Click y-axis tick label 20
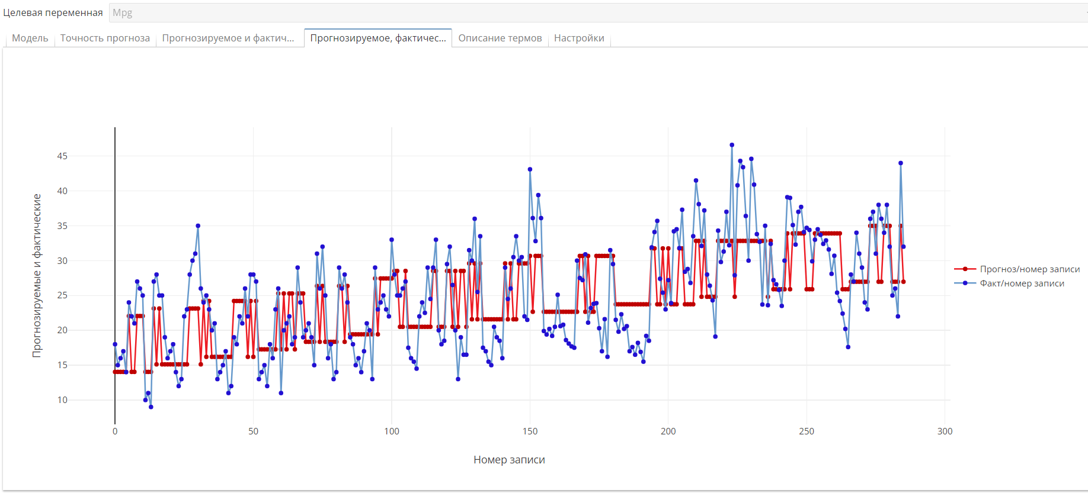 (62, 330)
